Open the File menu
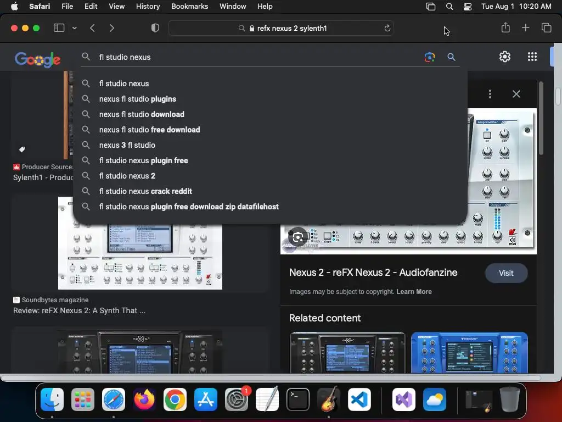 67,6
